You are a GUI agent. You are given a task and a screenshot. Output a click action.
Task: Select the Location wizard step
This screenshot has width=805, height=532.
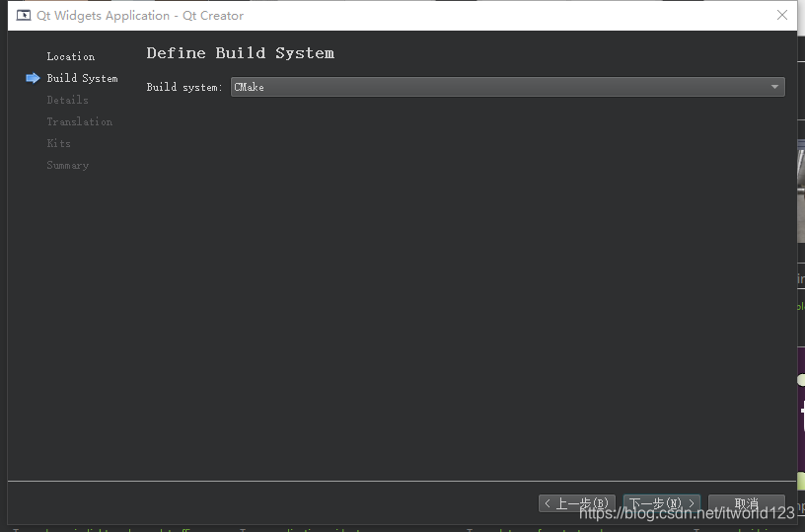click(71, 56)
